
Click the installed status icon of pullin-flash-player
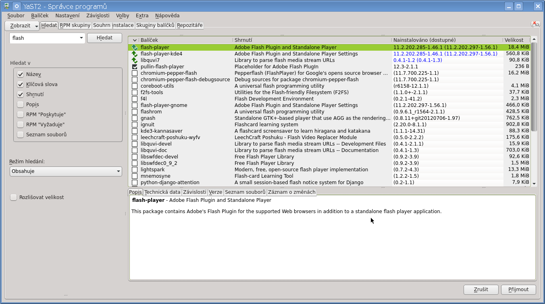click(x=135, y=67)
